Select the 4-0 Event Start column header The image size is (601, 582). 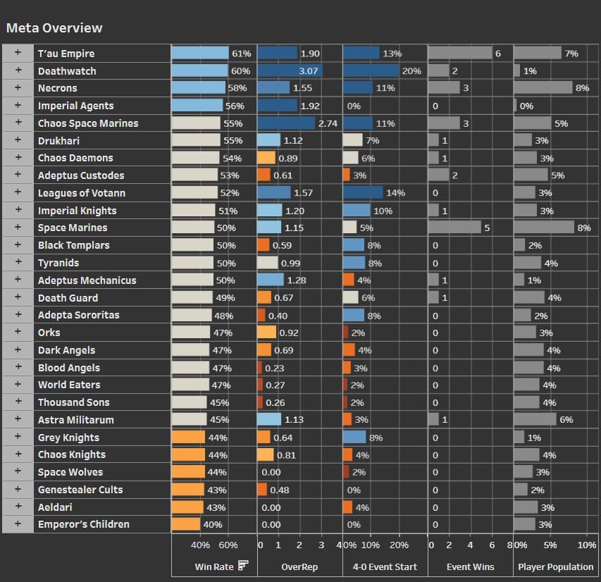point(385,566)
